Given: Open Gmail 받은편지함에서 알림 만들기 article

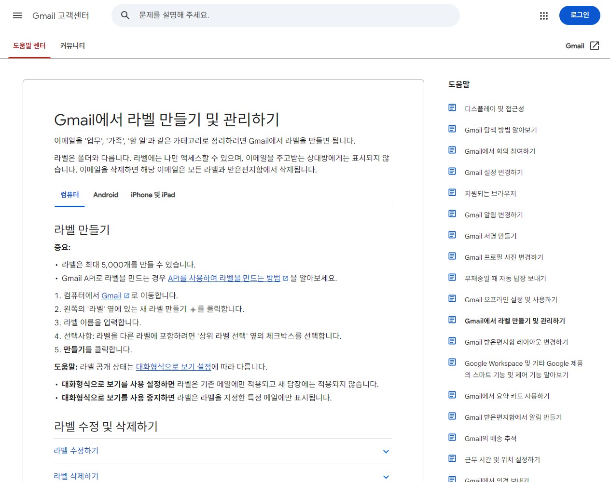Looking at the screenshot, I should click(513, 417).
